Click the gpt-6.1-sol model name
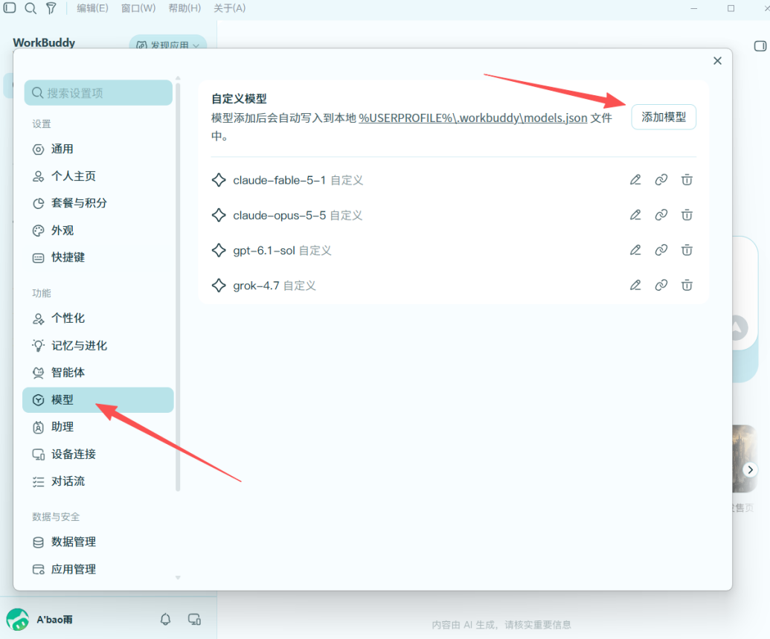 [263, 251]
